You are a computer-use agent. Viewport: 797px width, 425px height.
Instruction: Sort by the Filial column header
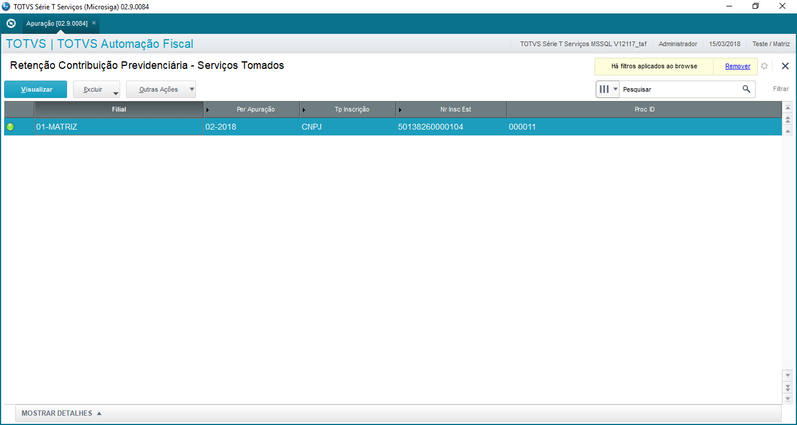coord(119,110)
